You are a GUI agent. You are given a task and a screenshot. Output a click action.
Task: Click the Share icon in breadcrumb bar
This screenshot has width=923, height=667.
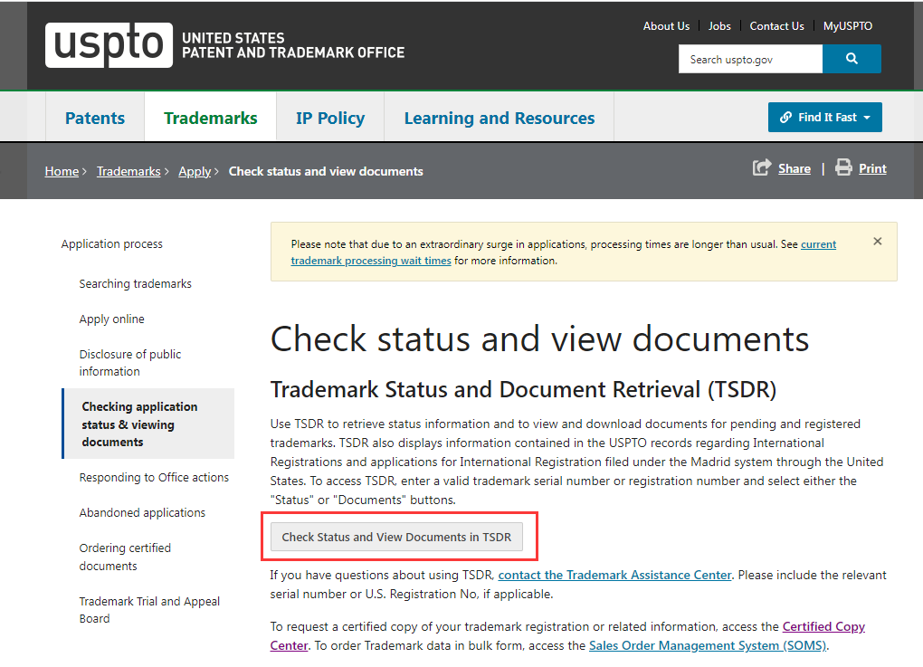tap(761, 168)
